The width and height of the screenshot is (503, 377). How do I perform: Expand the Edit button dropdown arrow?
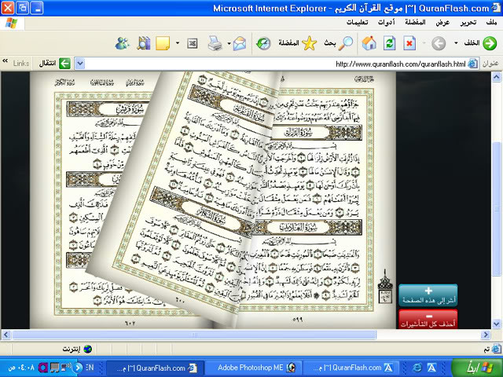coord(178,43)
